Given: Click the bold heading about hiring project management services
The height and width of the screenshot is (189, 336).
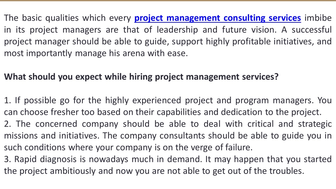Looking at the screenshot, I should coord(141,77).
